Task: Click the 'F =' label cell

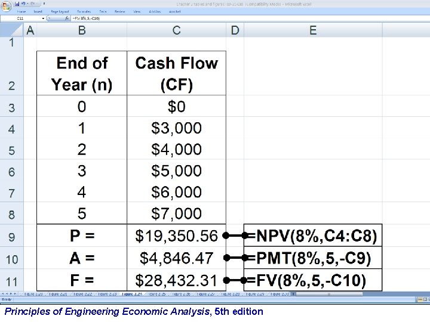Action: click(82, 280)
